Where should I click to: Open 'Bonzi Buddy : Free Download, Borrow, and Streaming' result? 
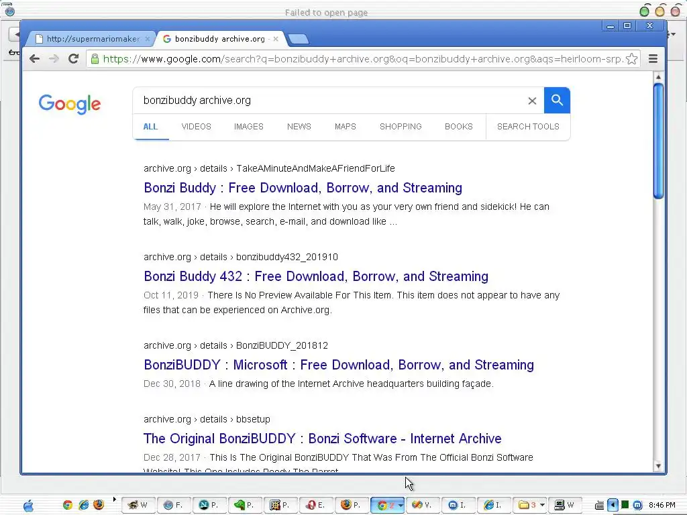click(x=303, y=188)
